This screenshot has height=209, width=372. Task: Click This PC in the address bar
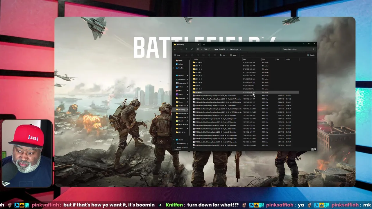pos(207,49)
